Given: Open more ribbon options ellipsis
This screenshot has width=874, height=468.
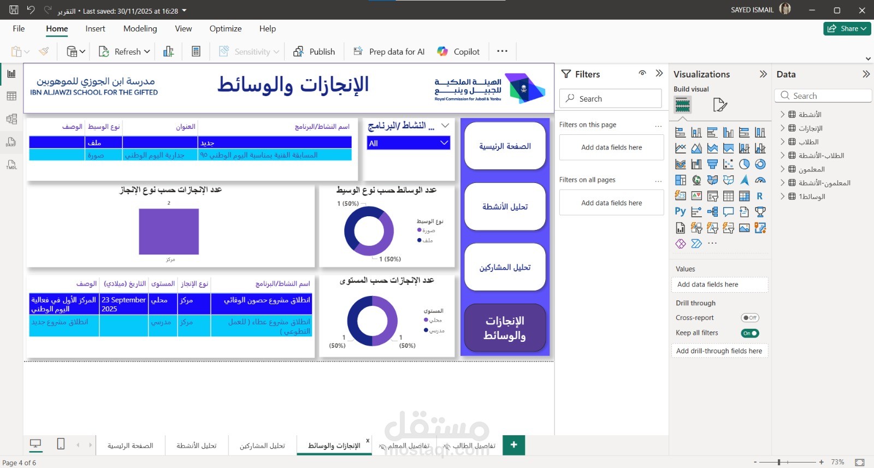Looking at the screenshot, I should (502, 51).
